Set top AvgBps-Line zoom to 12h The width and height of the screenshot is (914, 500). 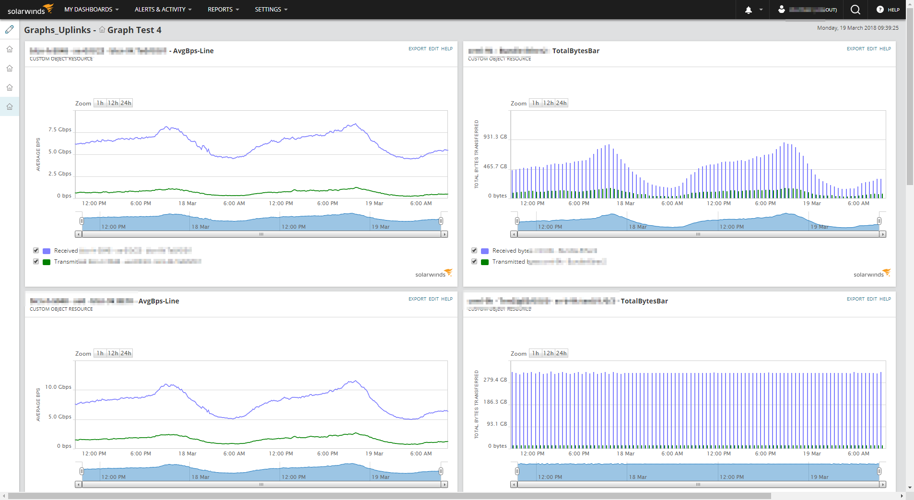tap(113, 103)
